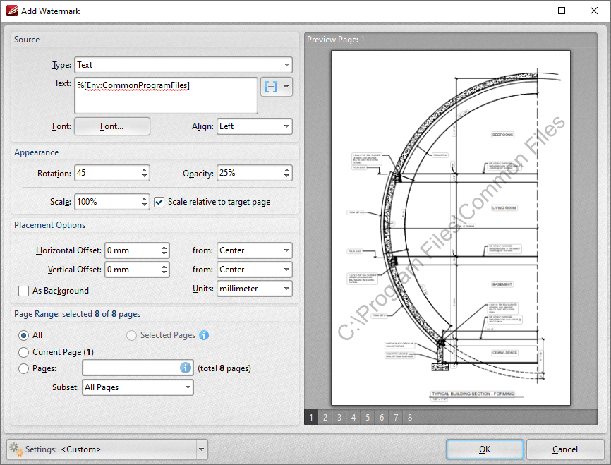Click the info icon inside Pages field

[x=186, y=368]
